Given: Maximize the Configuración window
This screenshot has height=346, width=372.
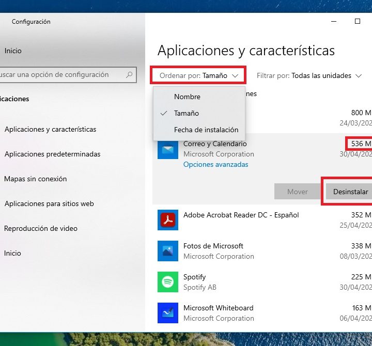Looking at the screenshot, I should tap(358, 21).
